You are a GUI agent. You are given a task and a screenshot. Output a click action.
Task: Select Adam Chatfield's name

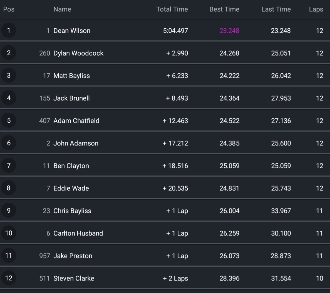(76, 121)
